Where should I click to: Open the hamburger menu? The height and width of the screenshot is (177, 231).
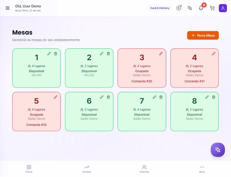coord(8,8)
